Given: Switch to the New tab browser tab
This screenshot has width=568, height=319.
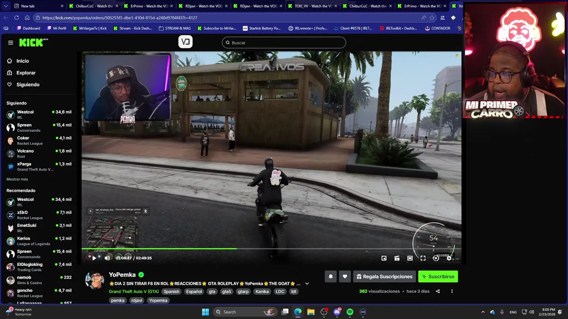Looking at the screenshot, I should click(x=39, y=6).
